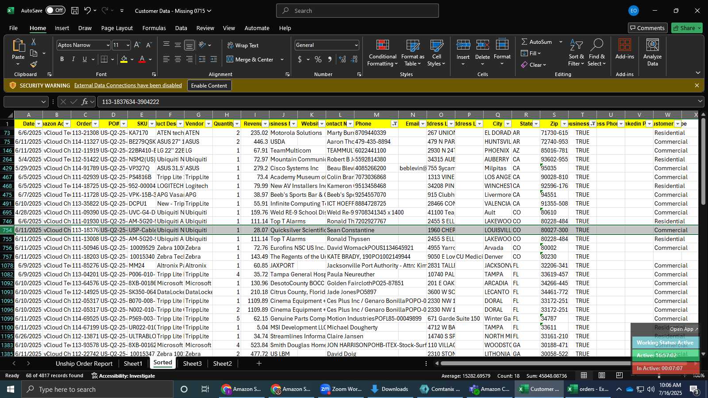Apply Underline formatting

pyautogui.click(x=85, y=59)
